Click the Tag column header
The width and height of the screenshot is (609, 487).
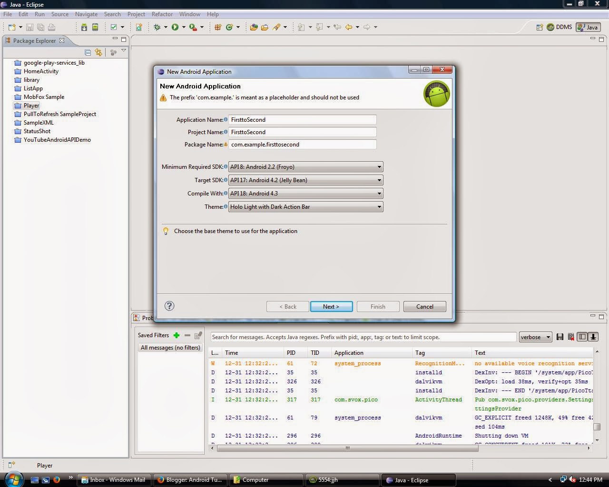coord(442,353)
